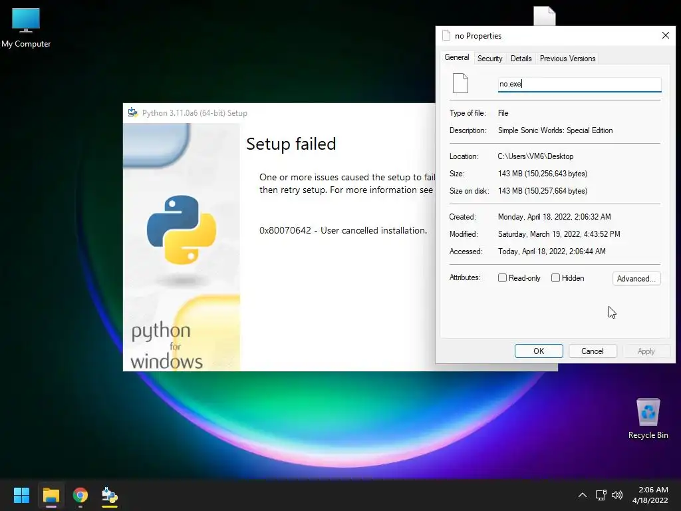Click the Size on disk value
Viewport: 681px width, 511px height.
tap(543, 191)
